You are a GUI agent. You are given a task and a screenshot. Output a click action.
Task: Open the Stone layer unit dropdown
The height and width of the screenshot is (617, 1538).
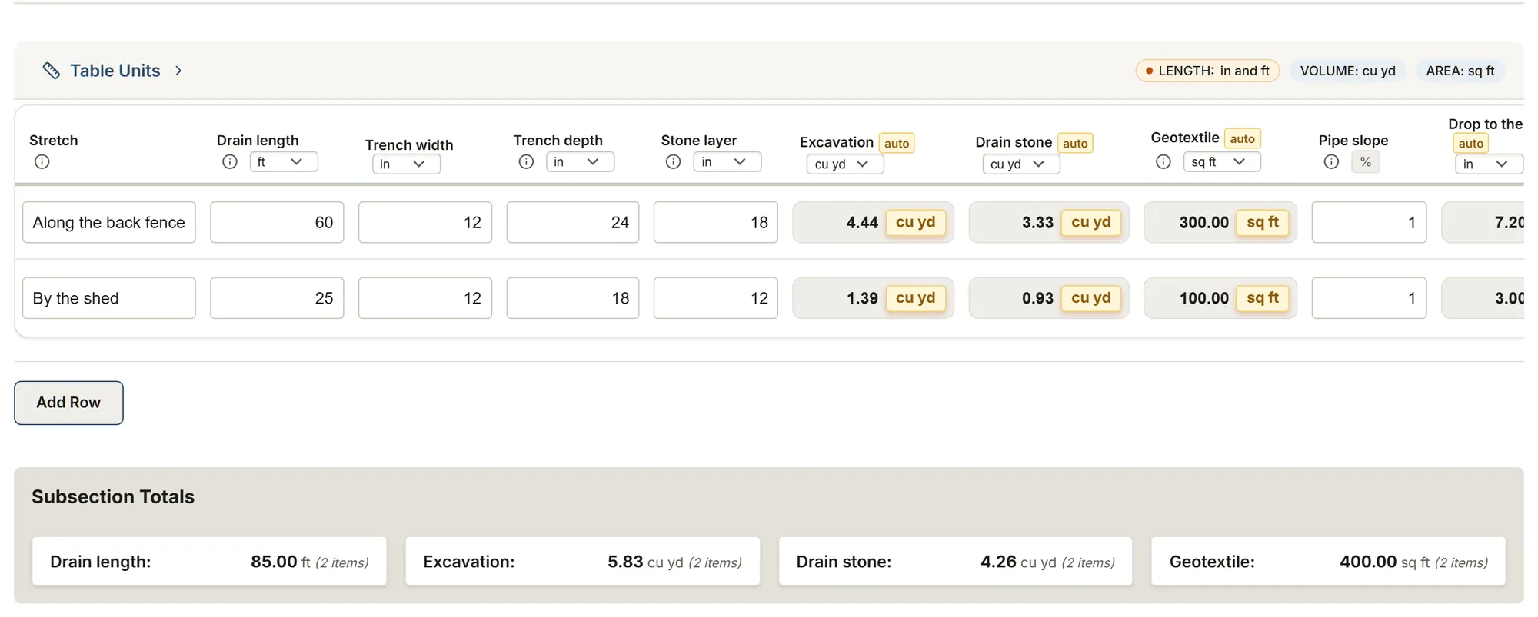tap(727, 161)
